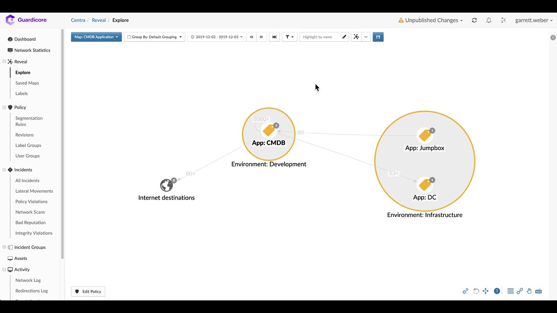
Task: Click Reveal breadcrumb link
Action: [99, 20]
